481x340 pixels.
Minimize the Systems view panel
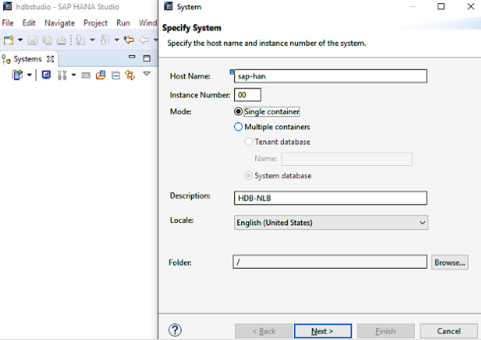[131, 58]
